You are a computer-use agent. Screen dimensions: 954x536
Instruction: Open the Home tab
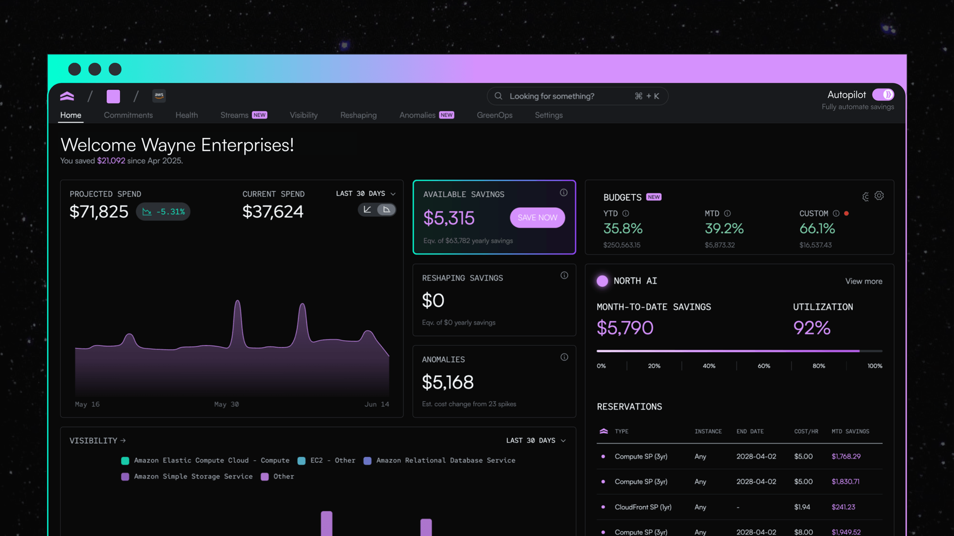coord(71,115)
